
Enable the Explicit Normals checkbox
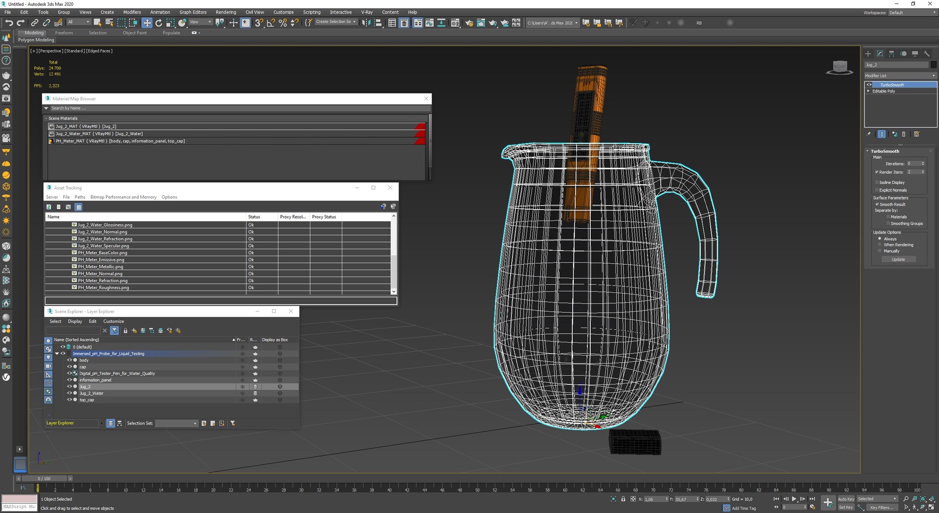tap(877, 190)
